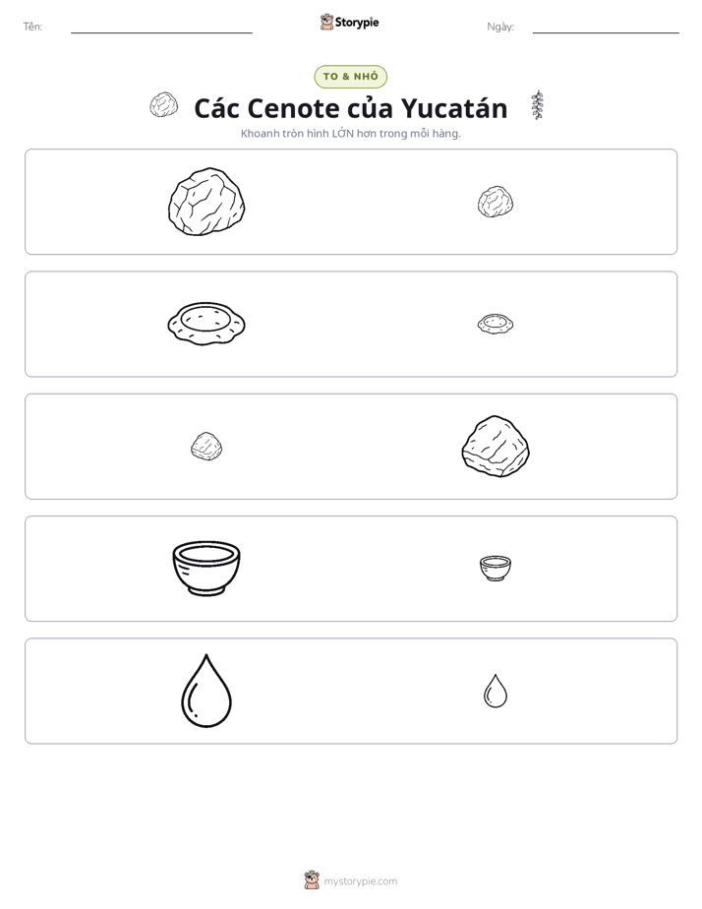
Task: Click the Ngày date line field
Action: pos(606,28)
